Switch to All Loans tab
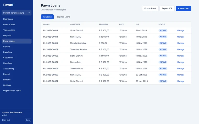Screen dimensions: 199x124 click(x=47, y=17)
